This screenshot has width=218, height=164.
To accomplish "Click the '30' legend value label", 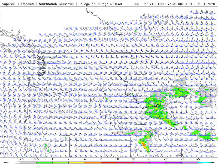I will [181, 159].
